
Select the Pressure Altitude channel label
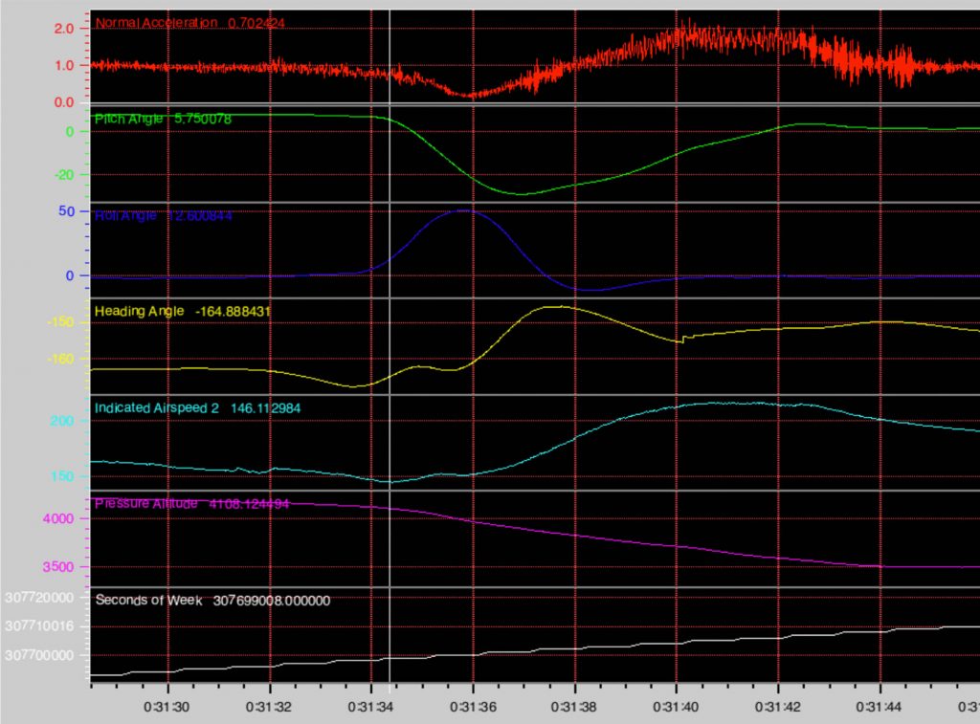[145, 503]
